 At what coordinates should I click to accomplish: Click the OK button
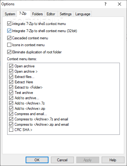pos(37,160)
